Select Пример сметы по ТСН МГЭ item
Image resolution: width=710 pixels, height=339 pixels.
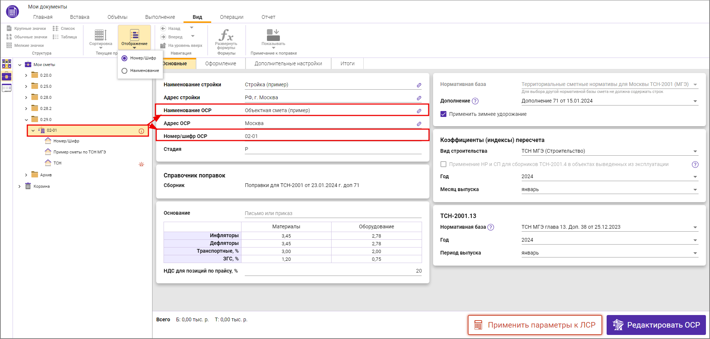(x=79, y=152)
